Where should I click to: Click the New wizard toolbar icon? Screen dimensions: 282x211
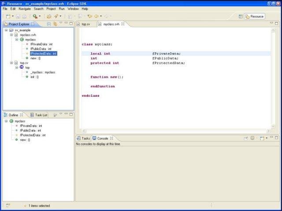(8, 16)
